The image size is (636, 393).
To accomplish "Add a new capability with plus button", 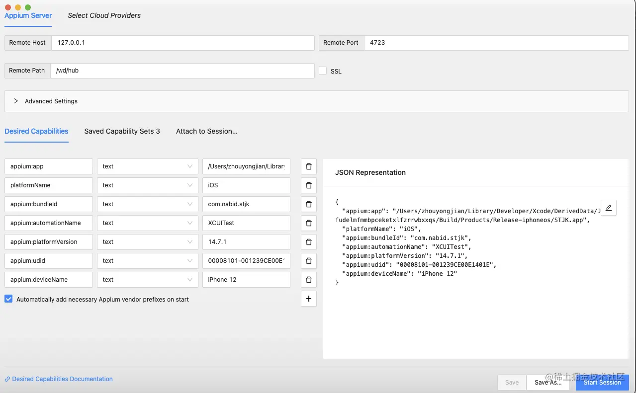I will click(308, 299).
